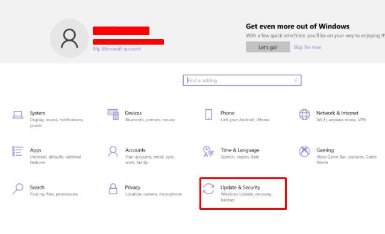Click the user profile avatar picture
Image resolution: width=385 pixels, height=234 pixels.
69,39
